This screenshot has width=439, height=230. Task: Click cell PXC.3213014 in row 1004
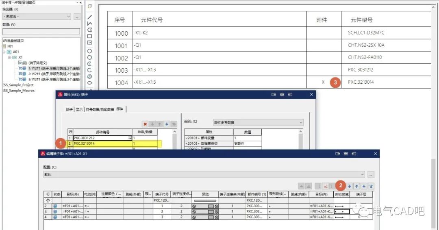click(361, 82)
